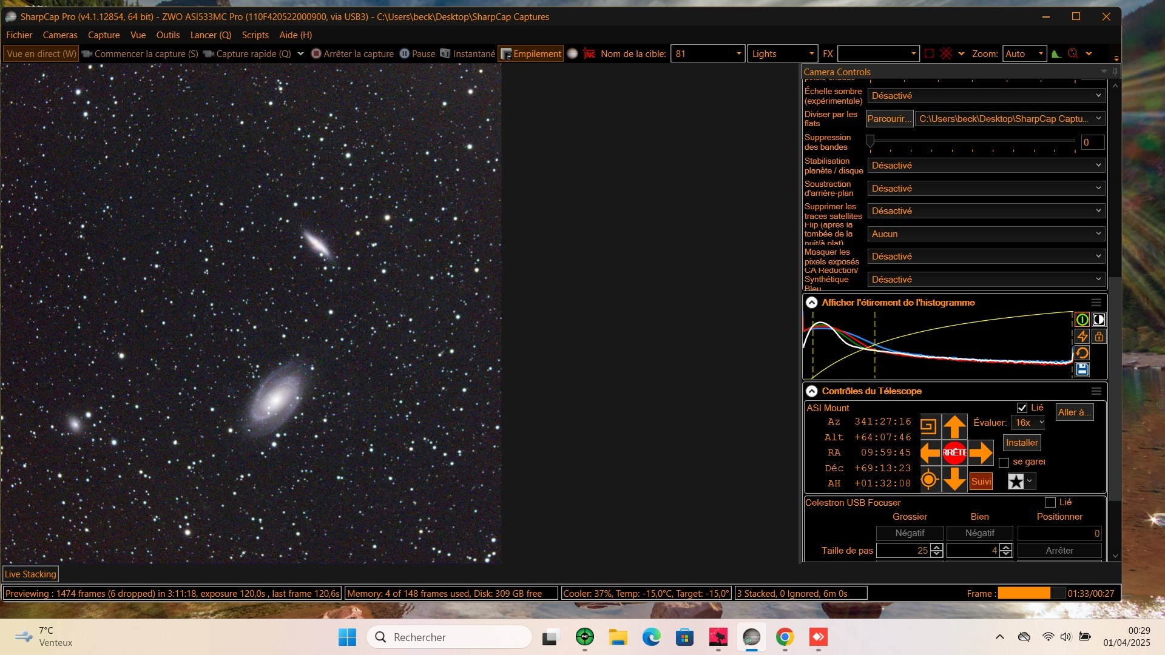Click the black and white contrast icon
Viewport: 1165px width, 655px height.
[x=1099, y=320]
